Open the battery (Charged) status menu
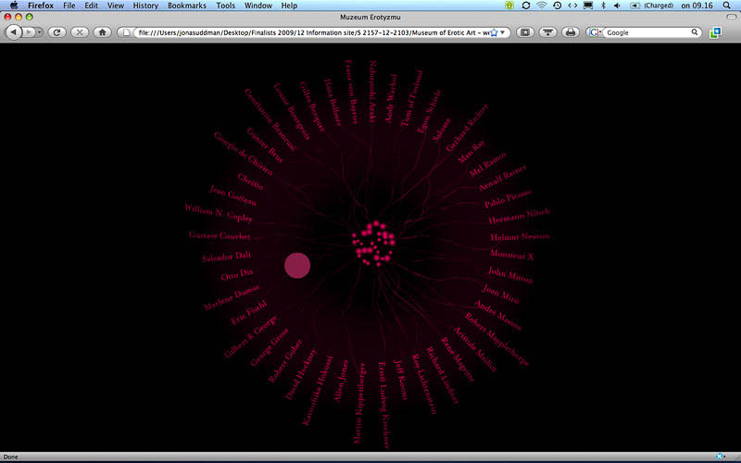This screenshot has width=741, height=463. coord(651,6)
